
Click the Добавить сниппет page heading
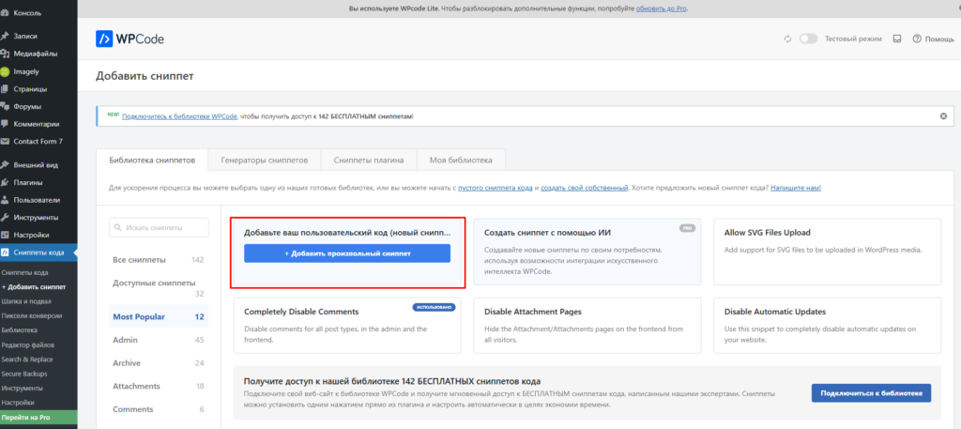pos(145,76)
